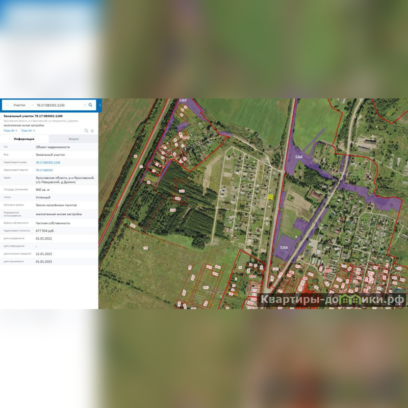This screenshot has width=408, height=408.
Task: Click the magnifier search icon
Action: click(91, 105)
